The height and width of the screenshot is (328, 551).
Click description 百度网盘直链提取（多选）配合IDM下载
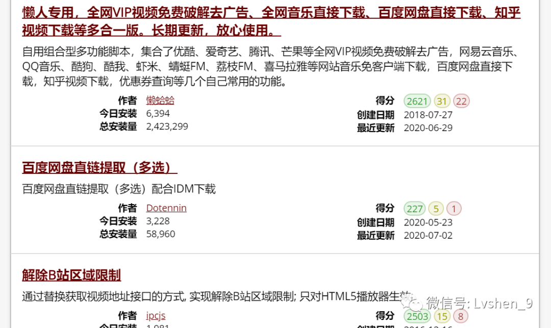coord(119,189)
